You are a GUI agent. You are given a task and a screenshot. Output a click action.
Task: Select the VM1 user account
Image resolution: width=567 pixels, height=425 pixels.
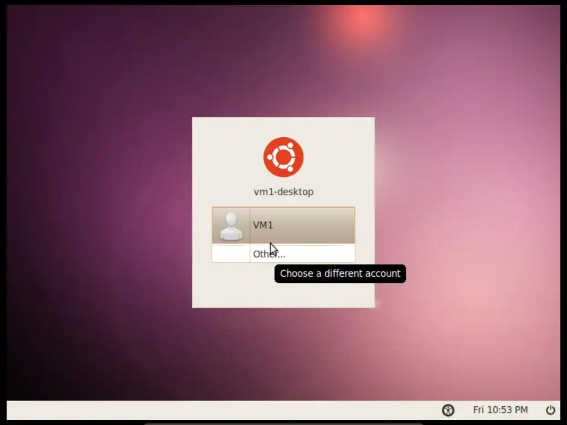point(283,225)
